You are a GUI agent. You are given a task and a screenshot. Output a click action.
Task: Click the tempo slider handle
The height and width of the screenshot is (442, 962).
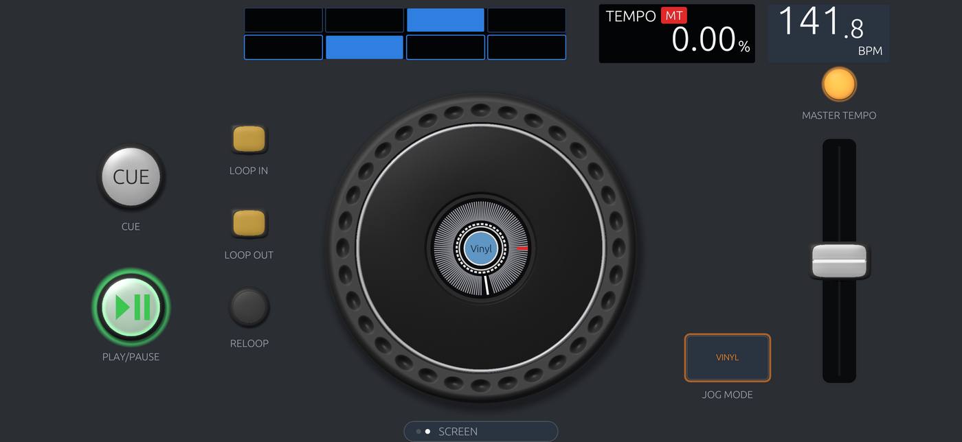pos(839,261)
